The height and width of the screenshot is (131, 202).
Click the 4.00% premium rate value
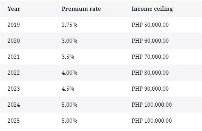point(70,73)
